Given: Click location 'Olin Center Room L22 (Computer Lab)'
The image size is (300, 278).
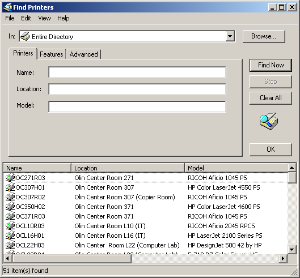Looking at the screenshot, I should pyautogui.click(x=127, y=245).
